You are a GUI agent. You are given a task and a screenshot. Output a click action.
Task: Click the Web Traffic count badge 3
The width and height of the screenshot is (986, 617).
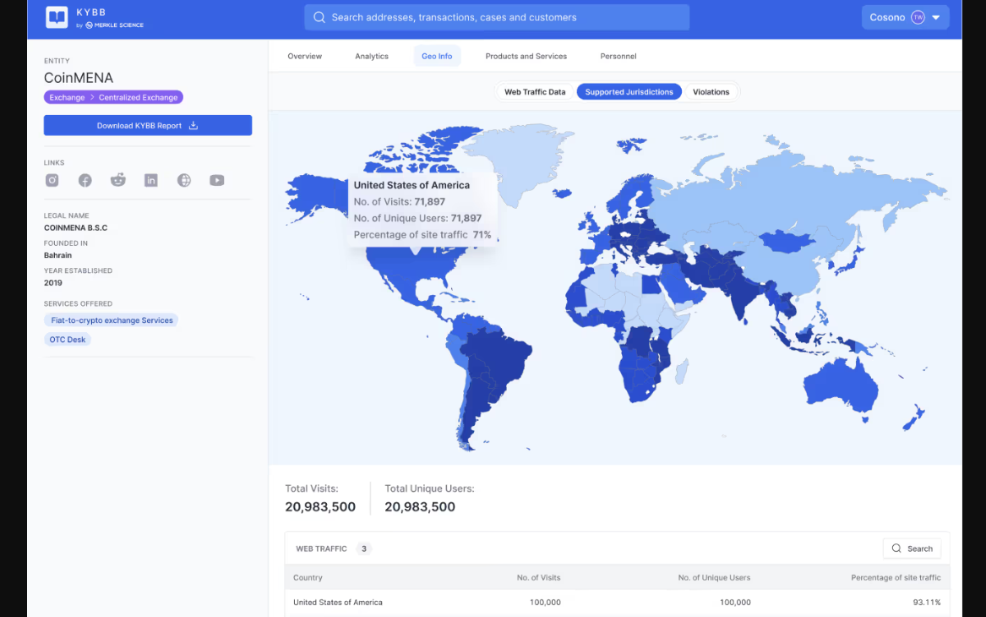coord(363,549)
